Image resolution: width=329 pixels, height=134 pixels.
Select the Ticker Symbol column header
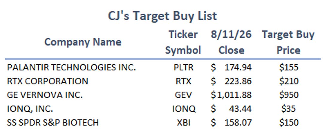pos(183,42)
